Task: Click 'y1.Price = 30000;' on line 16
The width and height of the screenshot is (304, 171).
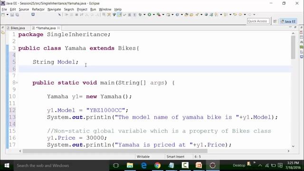Action: tap(77, 138)
